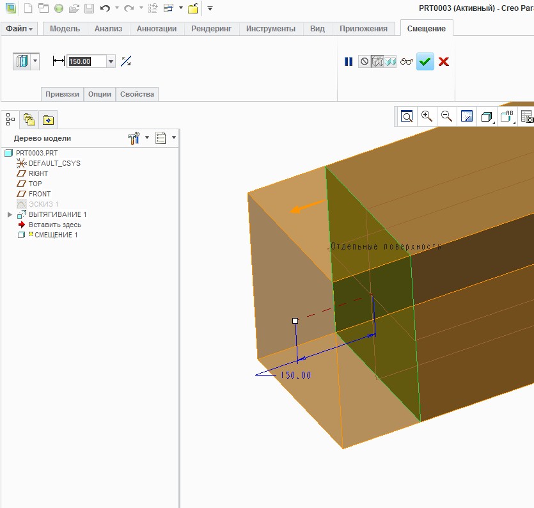Select СМЕЩЕНИЕ 1 in model tree

[56, 235]
